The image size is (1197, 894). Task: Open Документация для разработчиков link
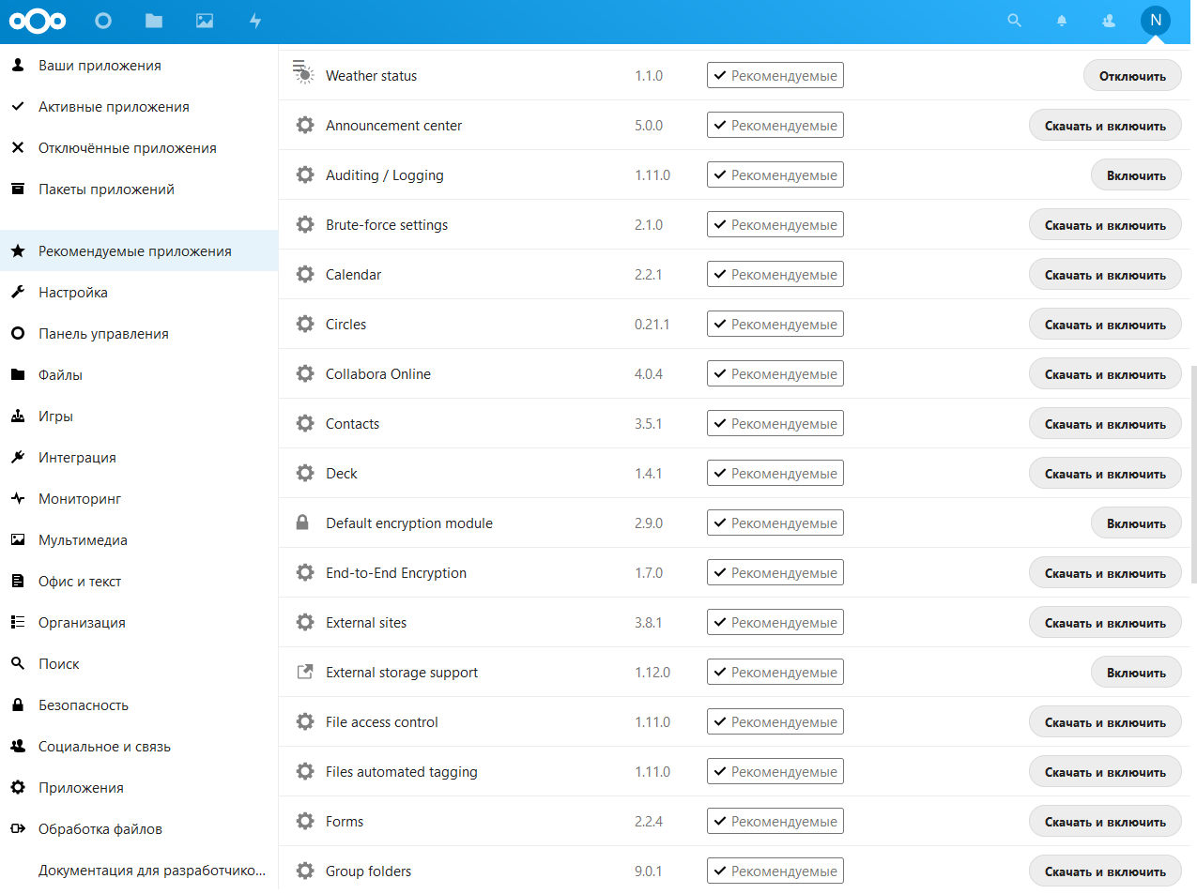[x=139, y=871]
